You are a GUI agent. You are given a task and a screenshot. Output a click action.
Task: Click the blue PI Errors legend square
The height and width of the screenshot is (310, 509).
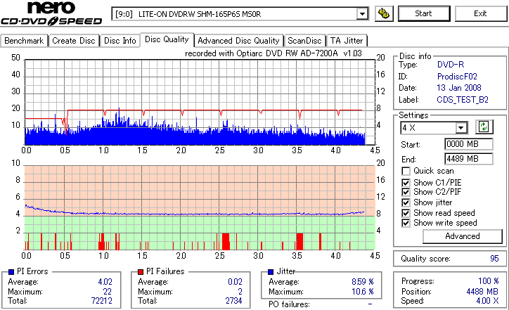click(11, 272)
